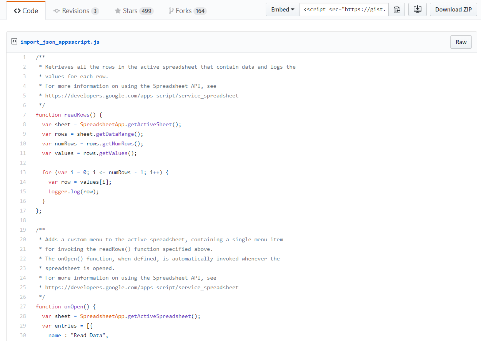Image resolution: width=481 pixels, height=341 pixels.
Task: View the file with the Raw button
Action: click(x=461, y=42)
